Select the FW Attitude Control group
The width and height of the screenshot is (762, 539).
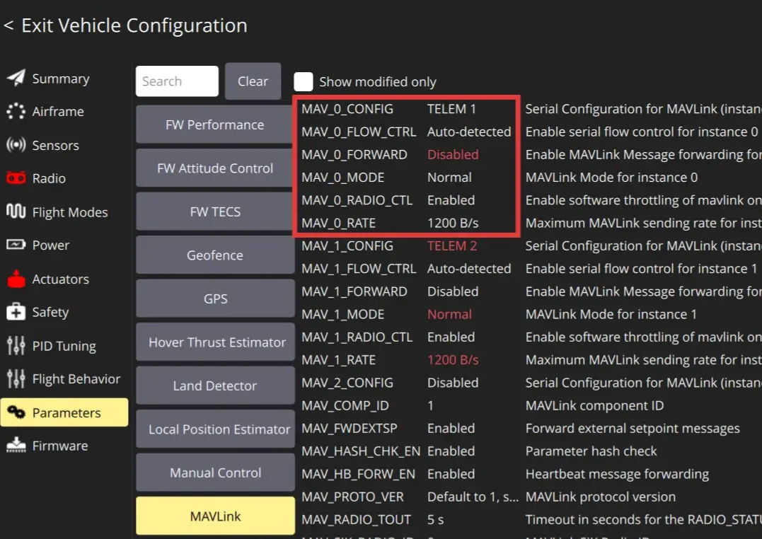coord(215,168)
